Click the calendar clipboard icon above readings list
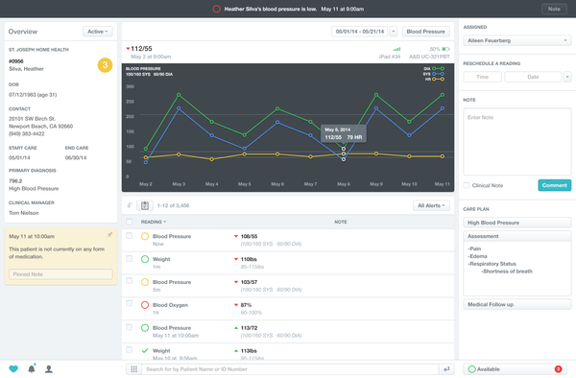Viewport: 576px width, 378px height. pyautogui.click(x=145, y=205)
